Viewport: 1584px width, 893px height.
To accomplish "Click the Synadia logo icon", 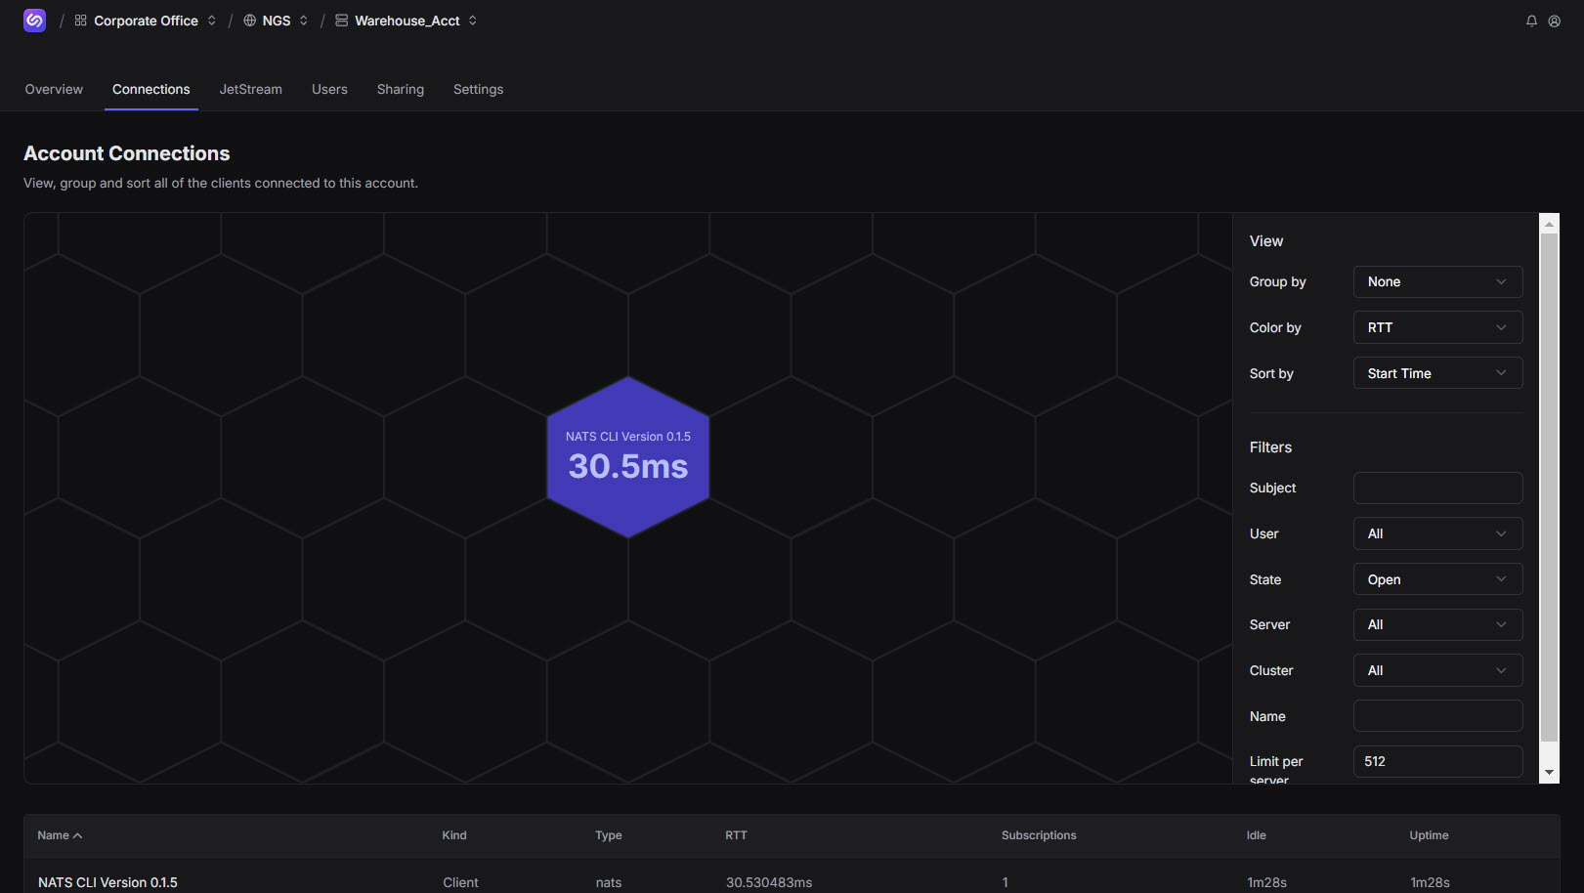I will 35,21.
